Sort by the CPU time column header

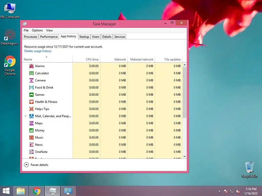tap(86, 59)
